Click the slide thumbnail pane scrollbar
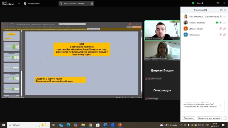The height and width of the screenshot is (128, 228). (21, 63)
